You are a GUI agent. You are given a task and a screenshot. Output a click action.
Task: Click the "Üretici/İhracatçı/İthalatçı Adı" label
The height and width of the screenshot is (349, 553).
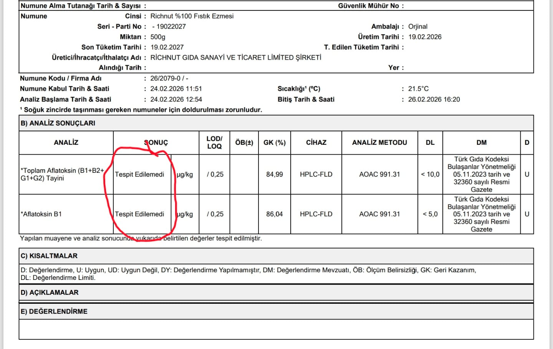click(x=97, y=58)
